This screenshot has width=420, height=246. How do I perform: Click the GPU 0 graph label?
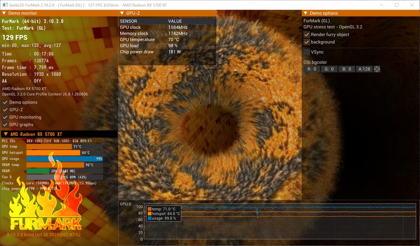point(126,204)
